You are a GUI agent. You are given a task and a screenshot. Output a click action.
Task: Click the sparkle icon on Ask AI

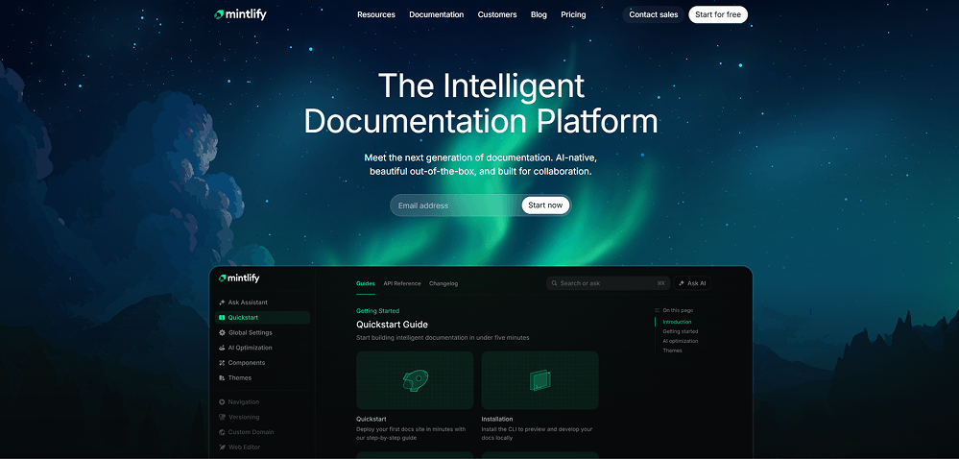pyautogui.click(x=682, y=283)
